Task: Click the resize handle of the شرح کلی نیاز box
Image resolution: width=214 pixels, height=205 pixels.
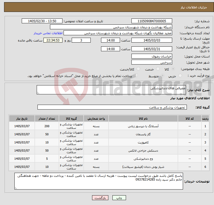Action: click(x=38, y=93)
